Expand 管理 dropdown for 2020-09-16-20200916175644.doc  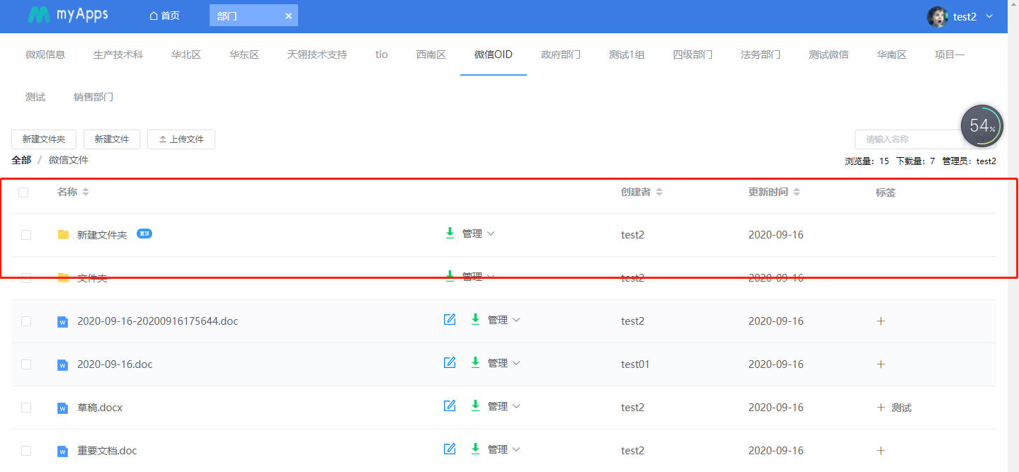[504, 320]
